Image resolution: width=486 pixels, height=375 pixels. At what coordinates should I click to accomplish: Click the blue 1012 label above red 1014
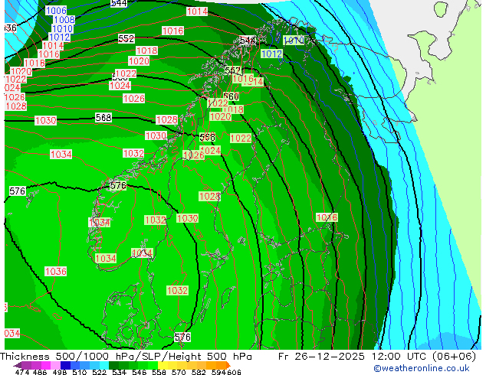pyautogui.click(x=60, y=37)
